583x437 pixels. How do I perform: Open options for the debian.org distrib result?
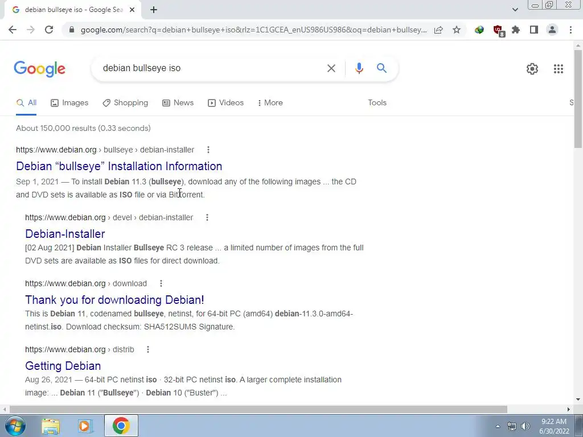148,350
